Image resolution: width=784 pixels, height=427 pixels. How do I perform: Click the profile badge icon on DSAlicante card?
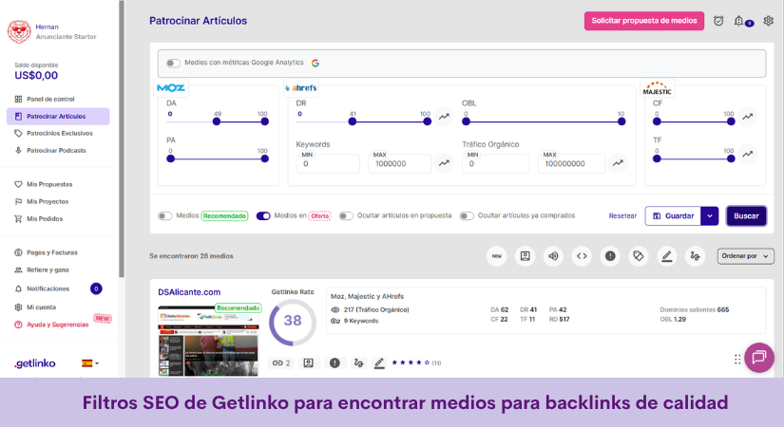(309, 363)
